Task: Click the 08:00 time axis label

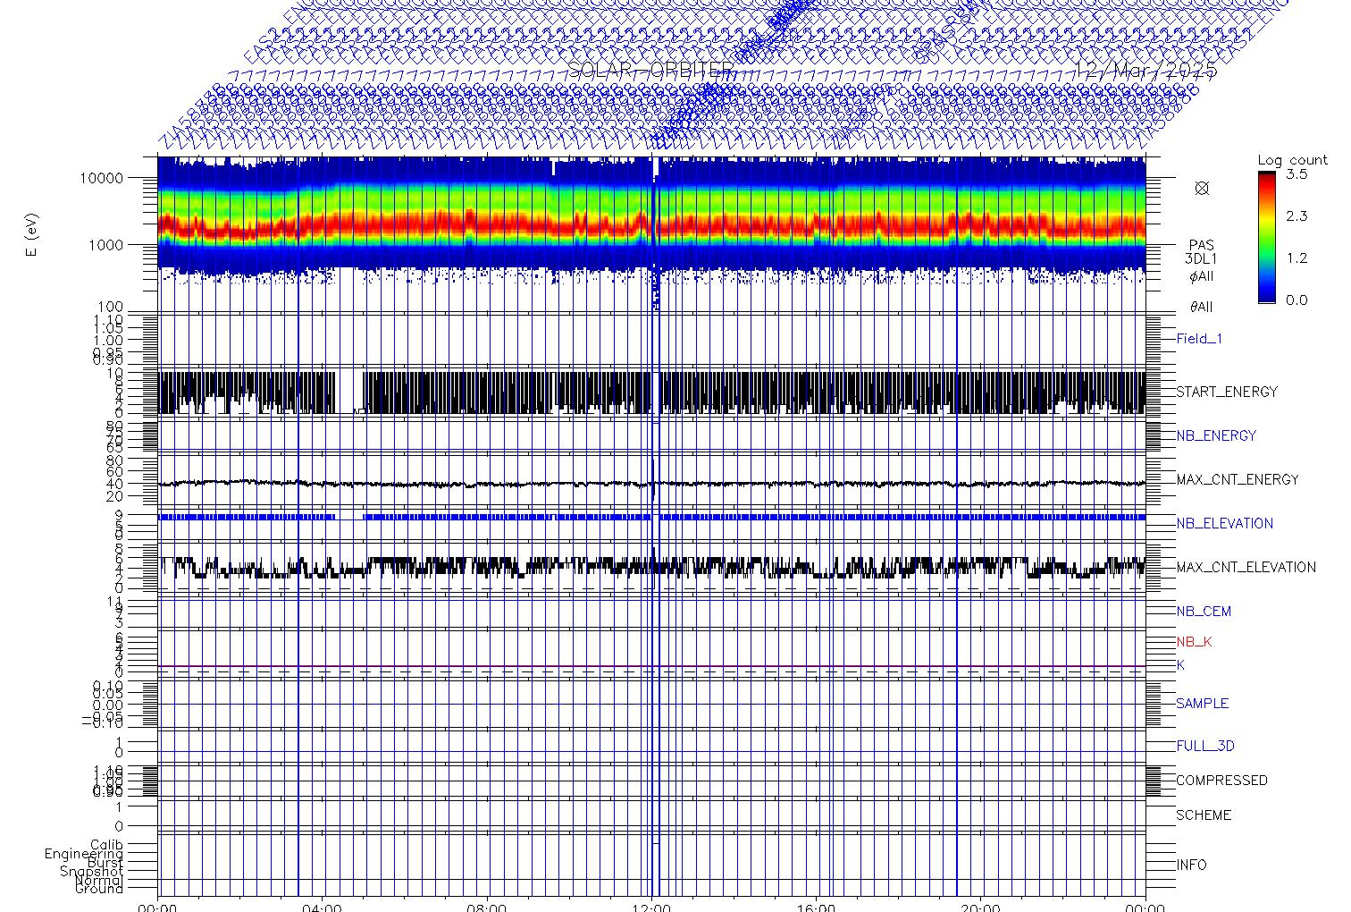Action: pos(487,908)
